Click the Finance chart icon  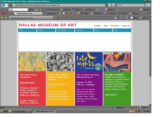pyautogui.click(x=131, y=13)
